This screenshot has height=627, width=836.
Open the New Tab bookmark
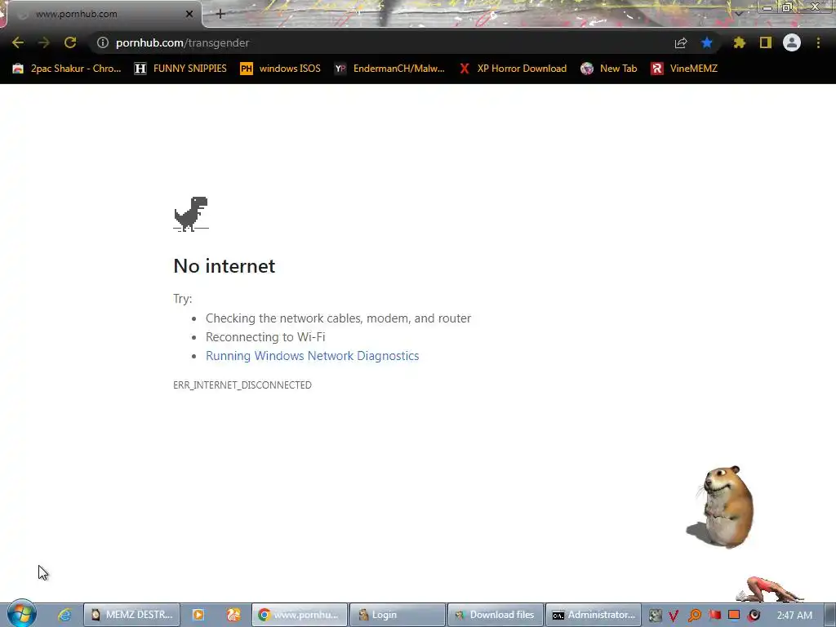[x=609, y=69]
